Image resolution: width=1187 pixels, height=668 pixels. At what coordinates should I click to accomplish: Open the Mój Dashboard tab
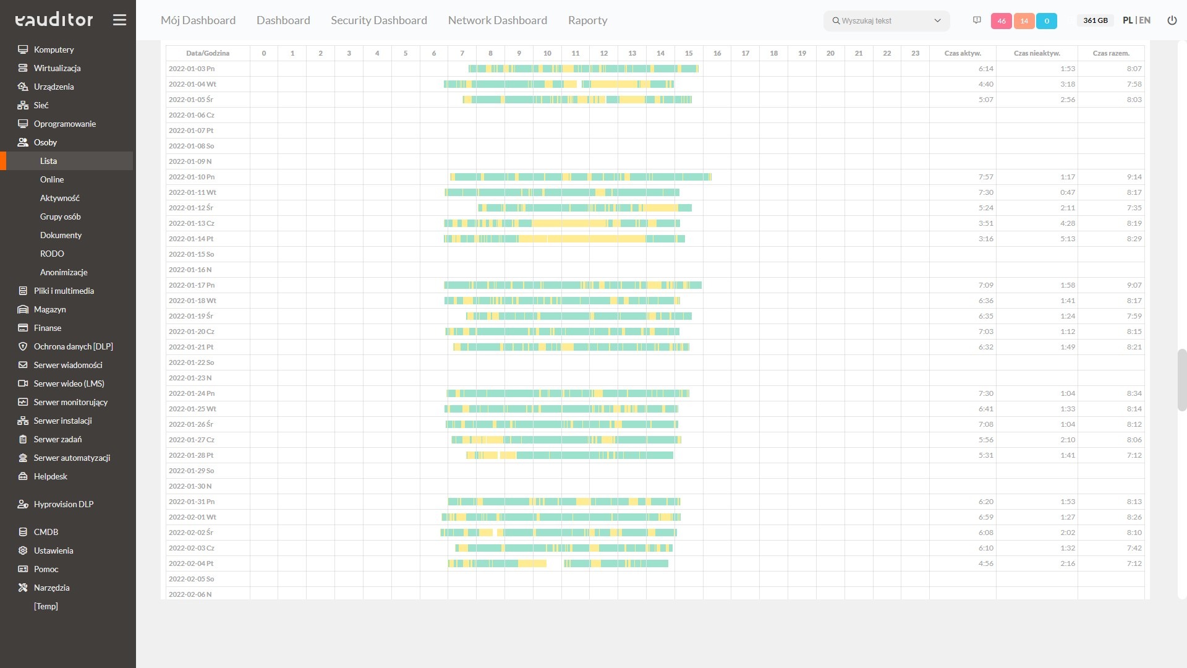[x=198, y=20]
